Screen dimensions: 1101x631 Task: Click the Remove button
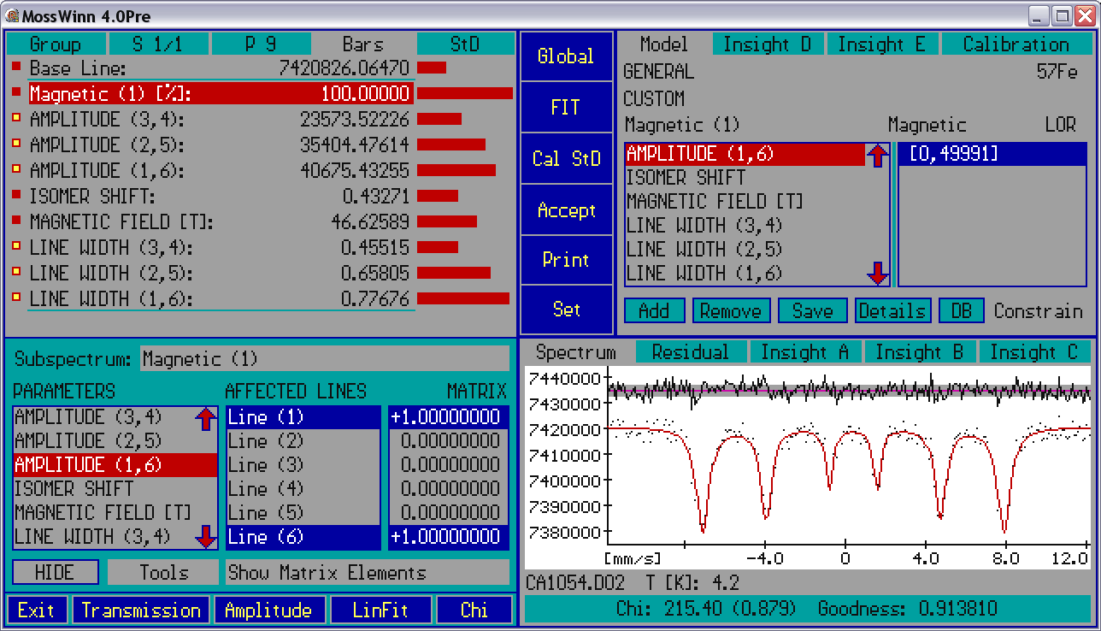731,310
